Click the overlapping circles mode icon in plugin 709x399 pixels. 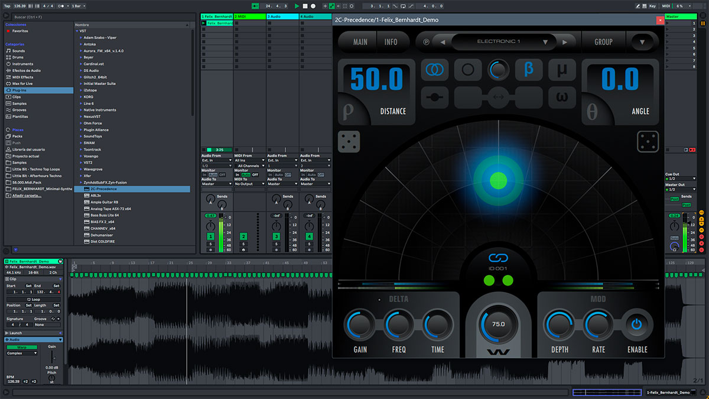pos(435,70)
